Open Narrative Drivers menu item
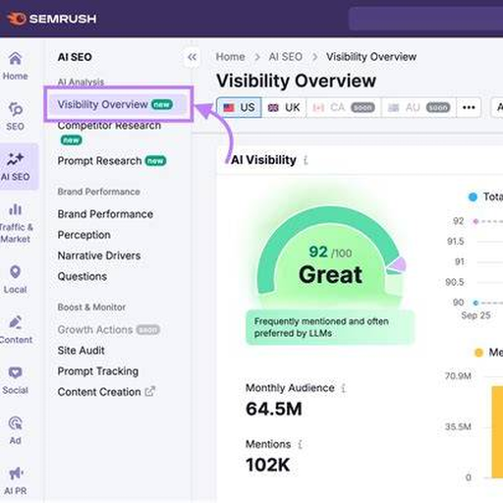Screen dimensions: 503x503 pyautogui.click(x=99, y=255)
